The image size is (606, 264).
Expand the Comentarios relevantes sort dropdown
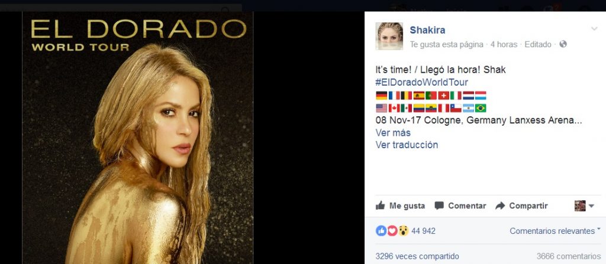[x=555, y=231]
